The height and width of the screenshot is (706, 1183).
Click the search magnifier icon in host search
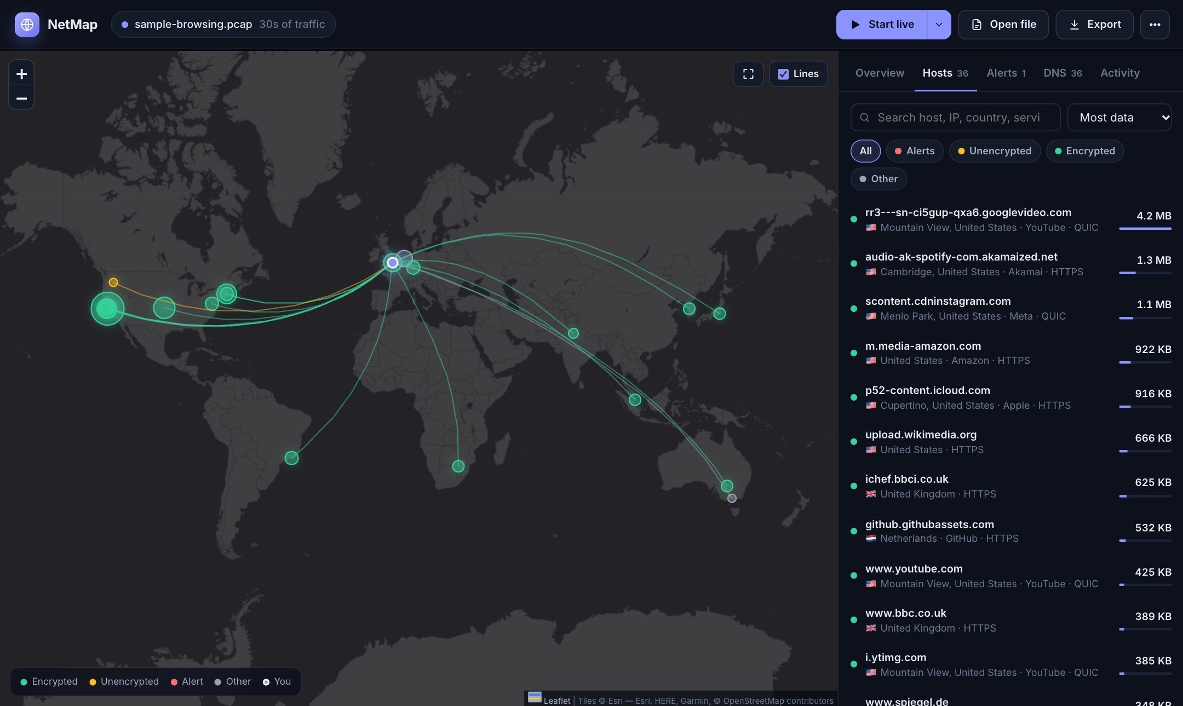coord(864,118)
